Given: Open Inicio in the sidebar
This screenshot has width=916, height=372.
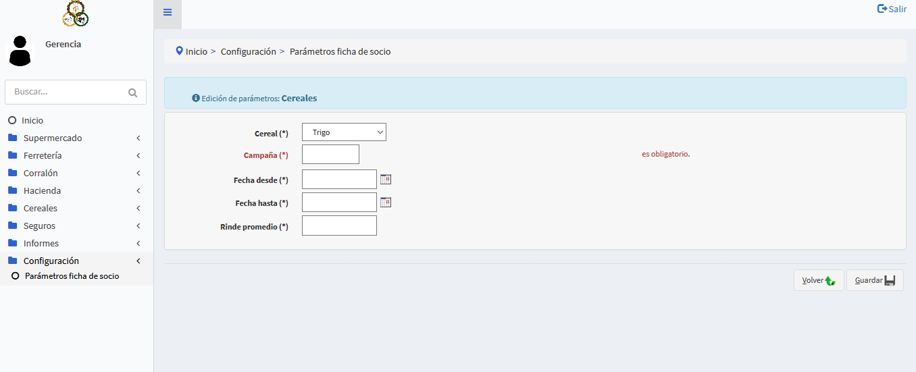Looking at the screenshot, I should (x=32, y=120).
